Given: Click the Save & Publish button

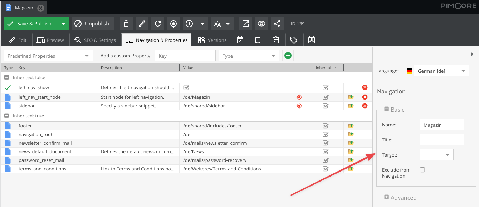Looking at the screenshot, I should tap(30, 24).
